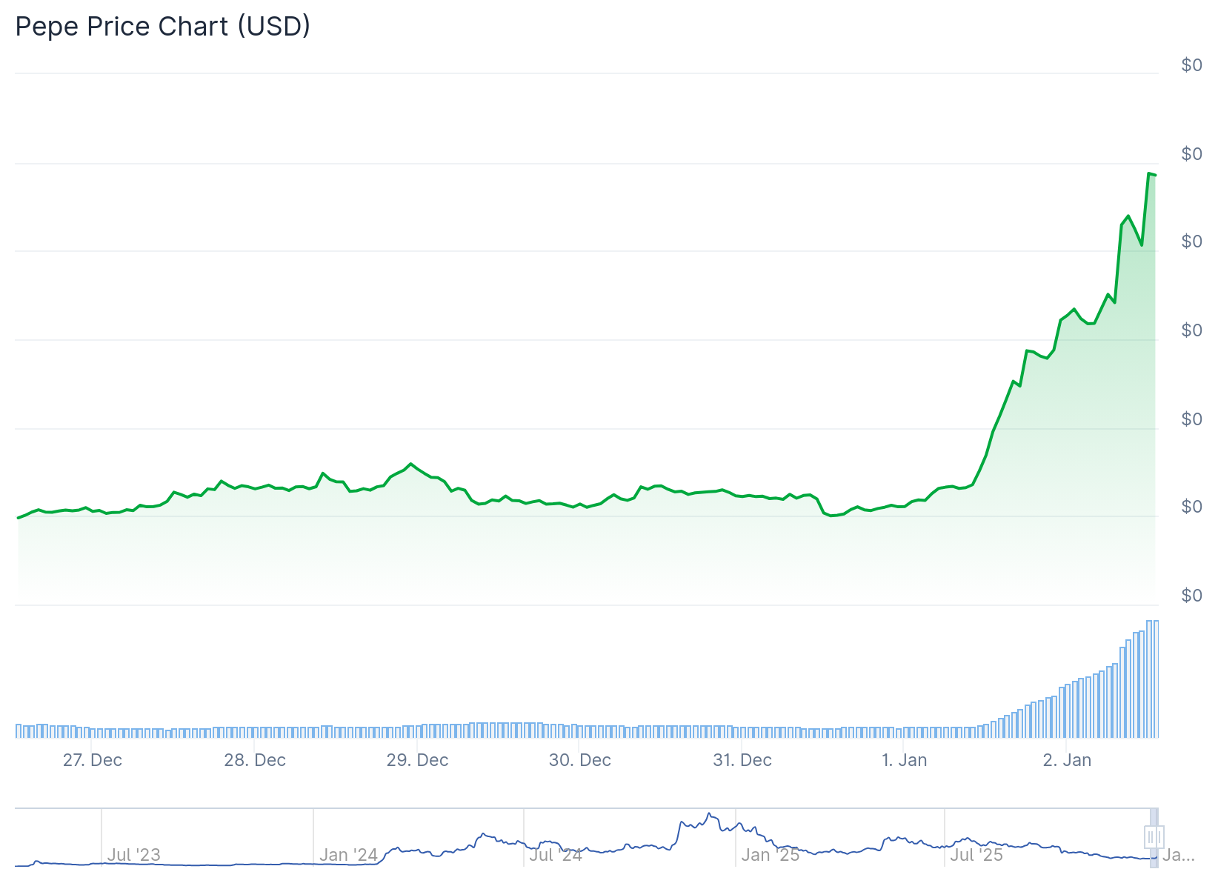This screenshot has height=889, width=1218.
Task: Click the bottom $0 y-axis label
Action: click(1191, 596)
